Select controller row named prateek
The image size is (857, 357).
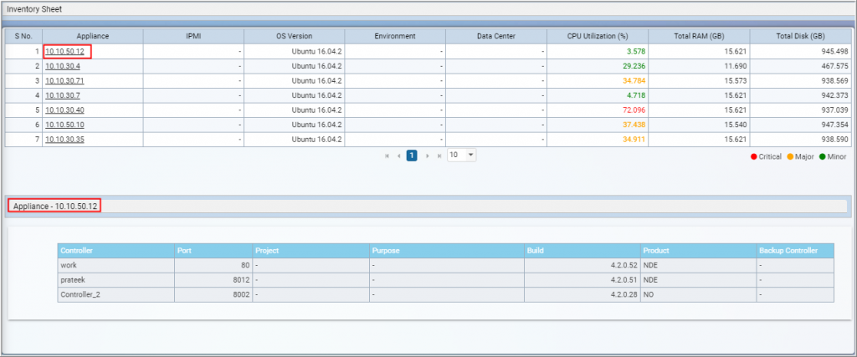(446, 280)
